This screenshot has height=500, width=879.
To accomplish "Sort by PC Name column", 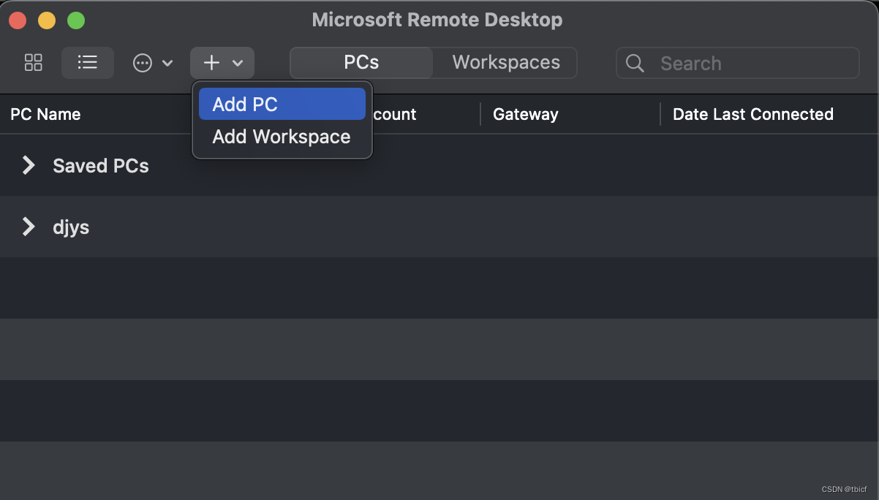I will [45, 114].
